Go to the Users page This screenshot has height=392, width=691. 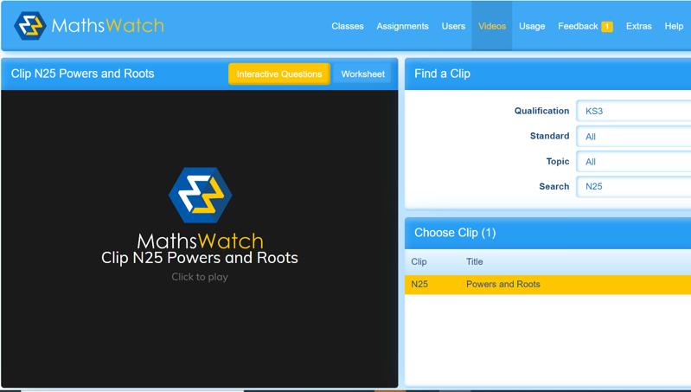pos(453,27)
